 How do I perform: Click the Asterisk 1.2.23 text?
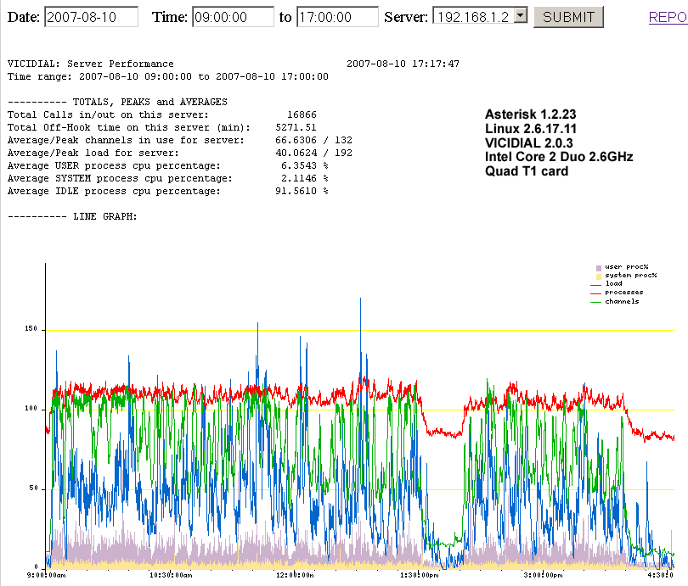pyautogui.click(x=531, y=114)
